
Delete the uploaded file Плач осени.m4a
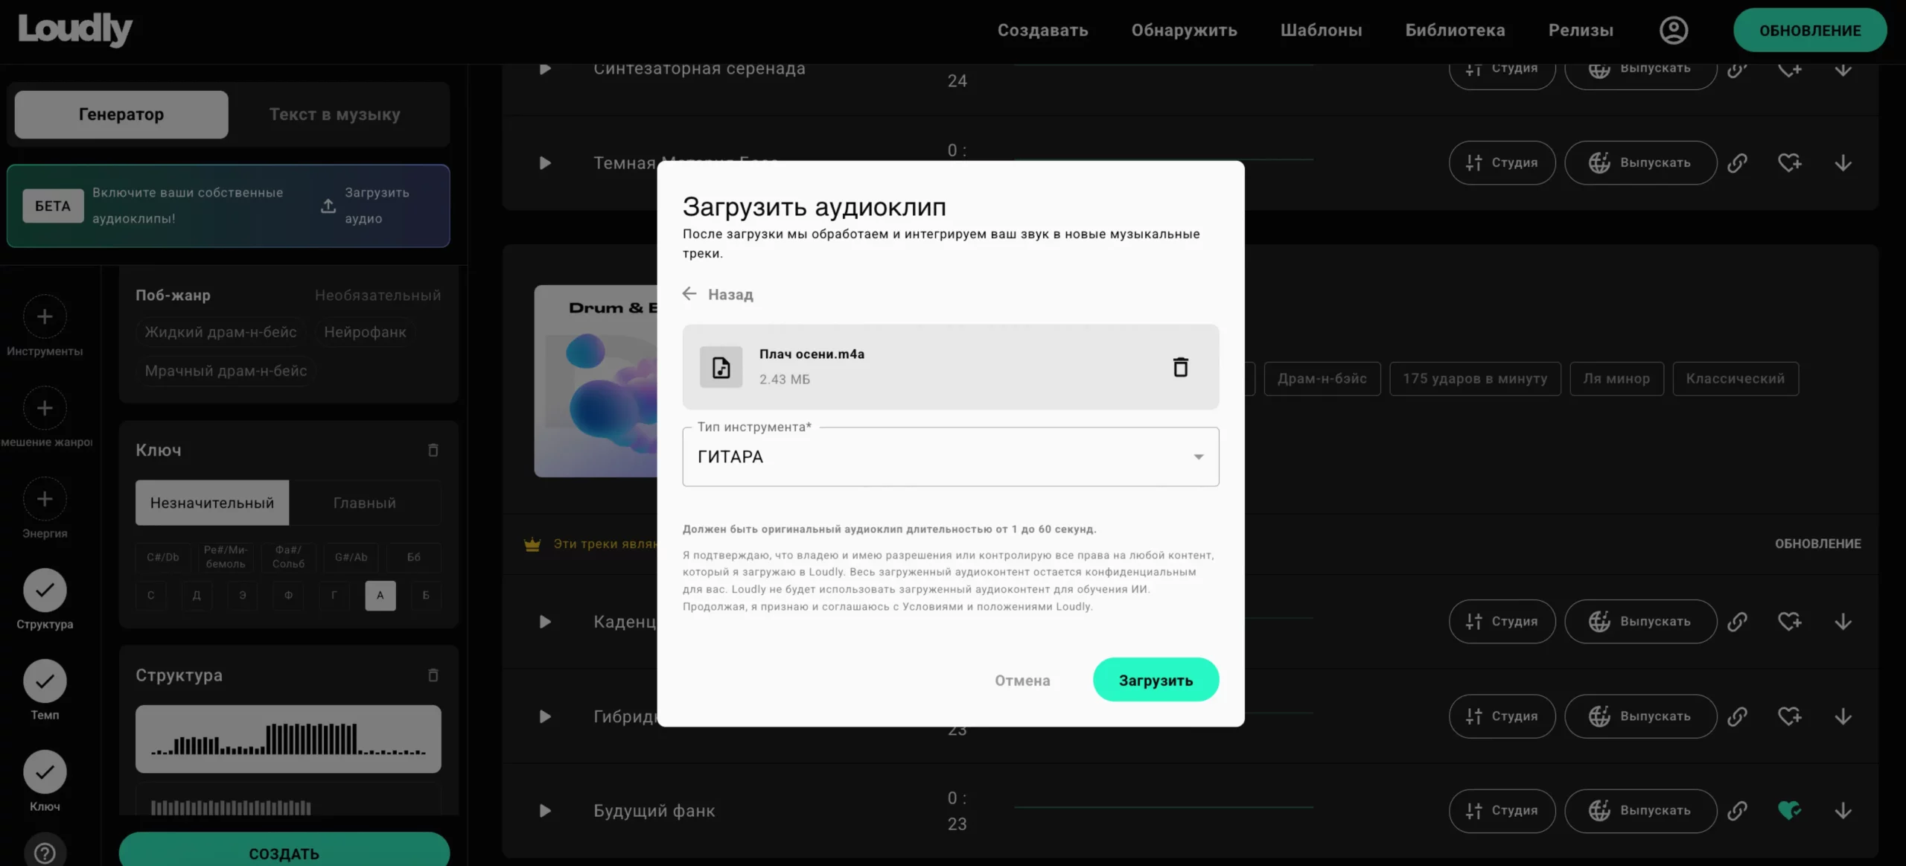[1180, 367]
